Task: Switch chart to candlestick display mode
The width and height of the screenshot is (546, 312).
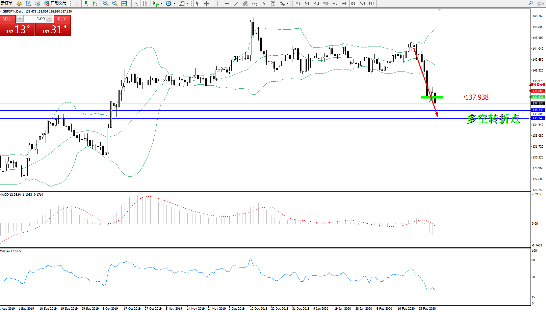Action: tap(86, 3)
